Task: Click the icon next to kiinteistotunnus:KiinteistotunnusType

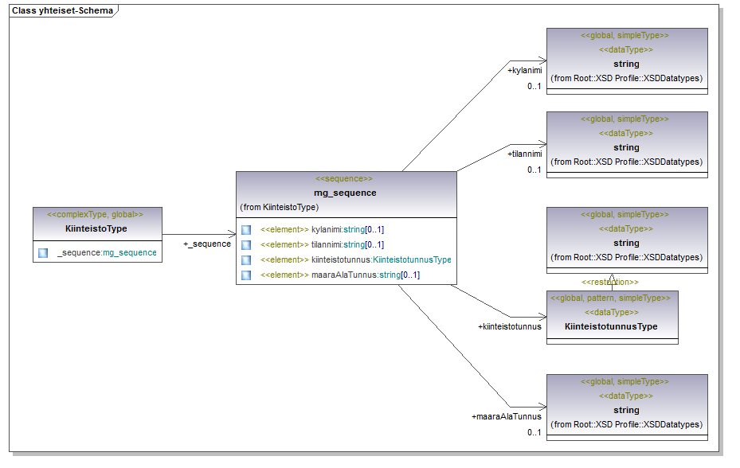Action: coord(246,260)
